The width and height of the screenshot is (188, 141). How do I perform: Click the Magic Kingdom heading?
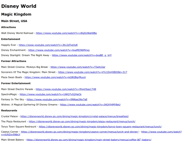tap(16, 14)
